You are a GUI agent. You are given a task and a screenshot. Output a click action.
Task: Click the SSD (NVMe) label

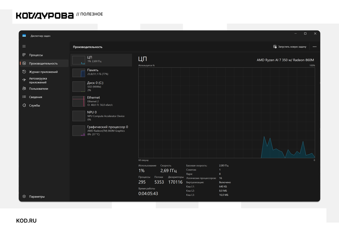tap(94, 87)
